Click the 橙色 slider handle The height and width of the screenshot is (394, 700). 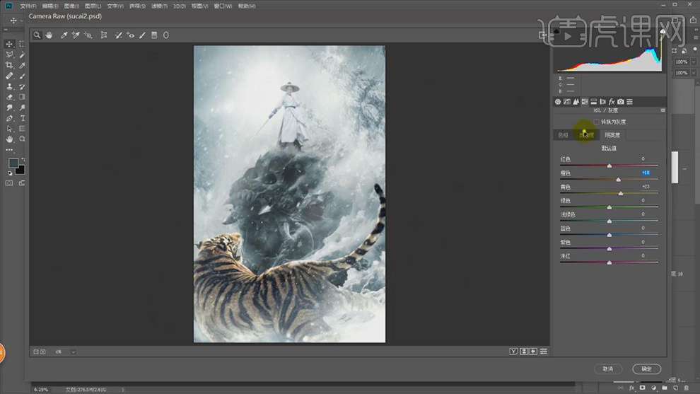click(x=619, y=180)
